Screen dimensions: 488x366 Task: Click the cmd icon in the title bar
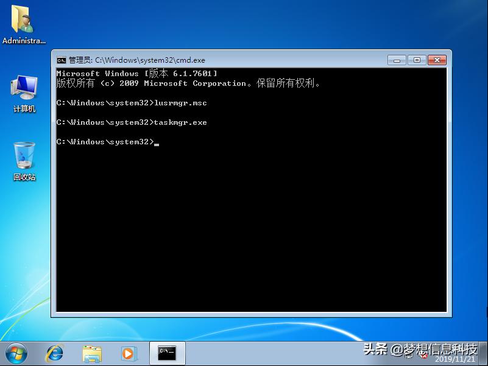[x=60, y=60]
